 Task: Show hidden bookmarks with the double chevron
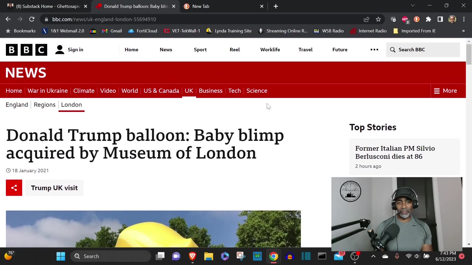click(464, 31)
